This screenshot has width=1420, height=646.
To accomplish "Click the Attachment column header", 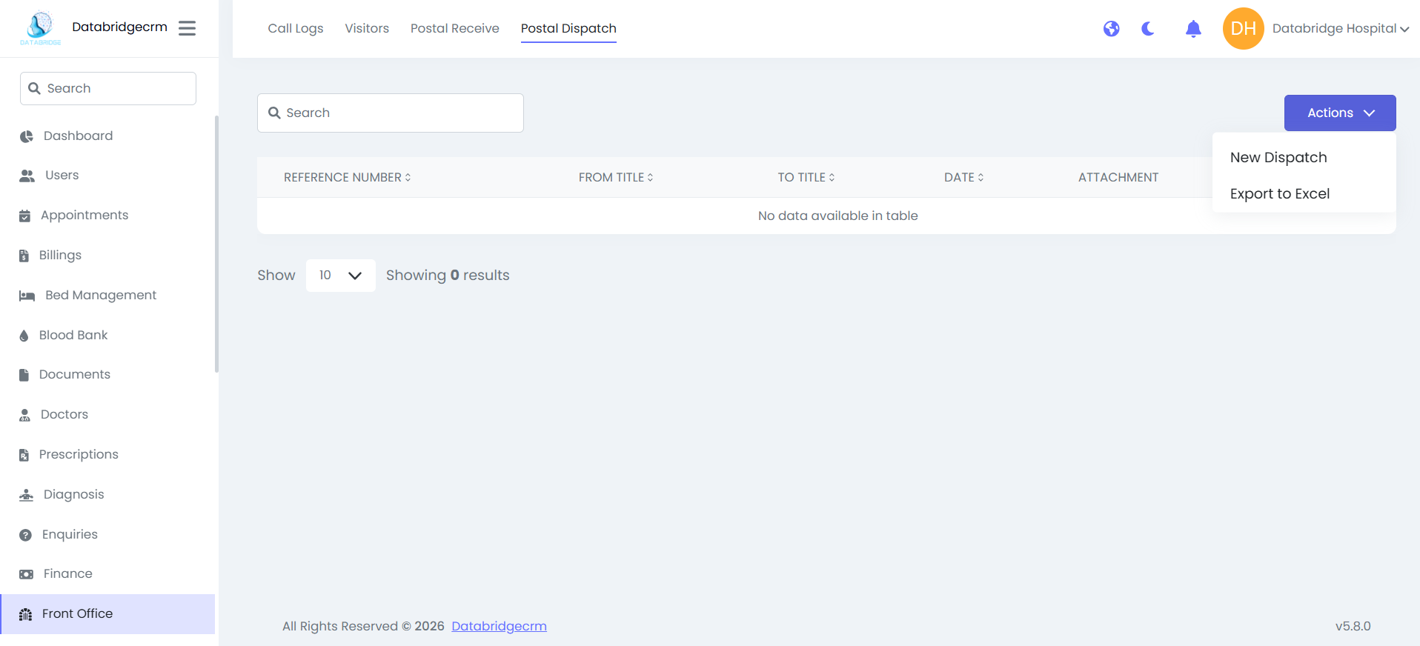I will coord(1118,178).
